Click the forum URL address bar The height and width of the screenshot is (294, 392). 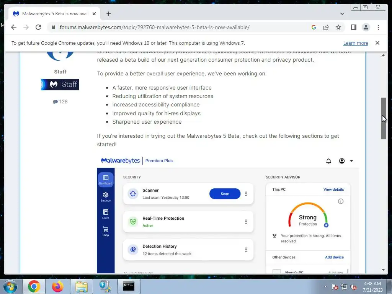pos(155,27)
